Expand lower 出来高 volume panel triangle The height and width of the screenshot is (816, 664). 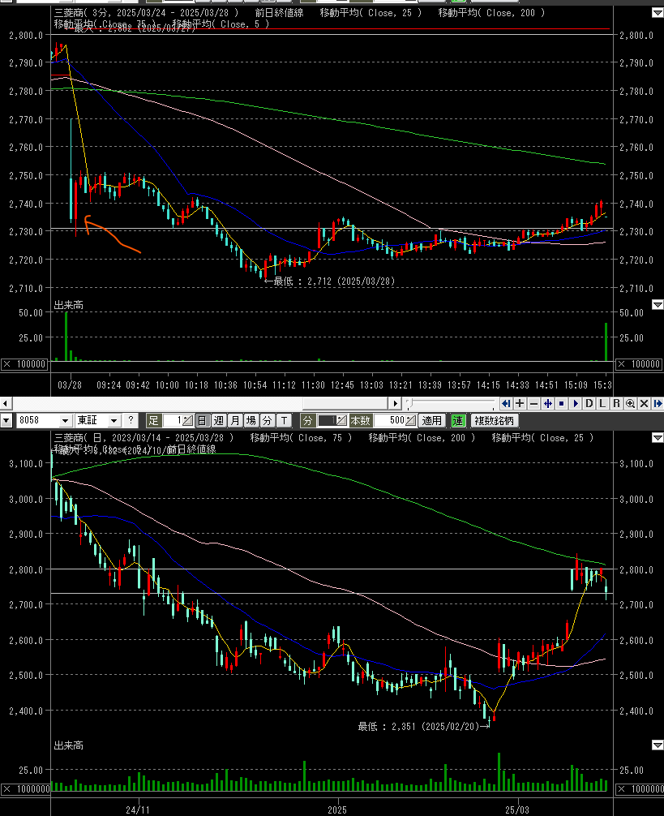click(658, 745)
